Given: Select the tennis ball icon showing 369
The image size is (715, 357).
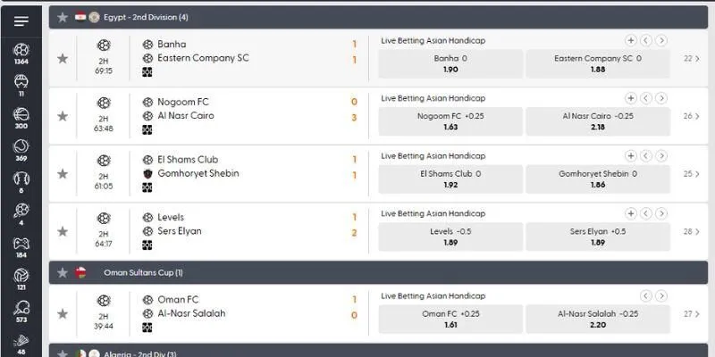Looking at the screenshot, I should point(21,148).
